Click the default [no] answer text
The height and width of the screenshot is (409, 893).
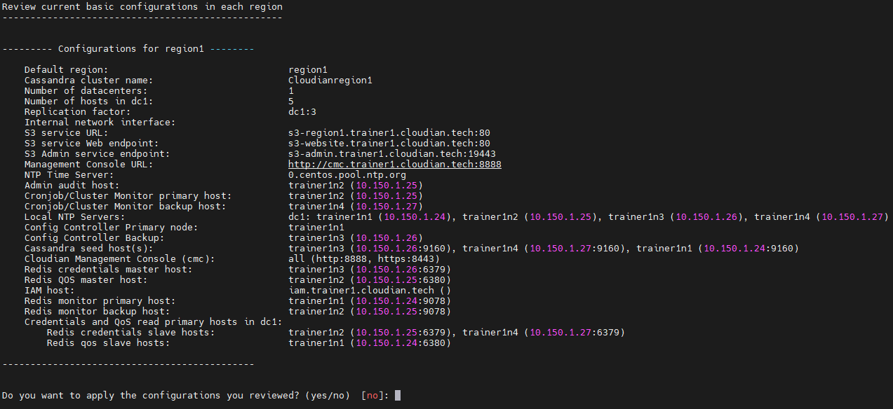tap(372, 396)
